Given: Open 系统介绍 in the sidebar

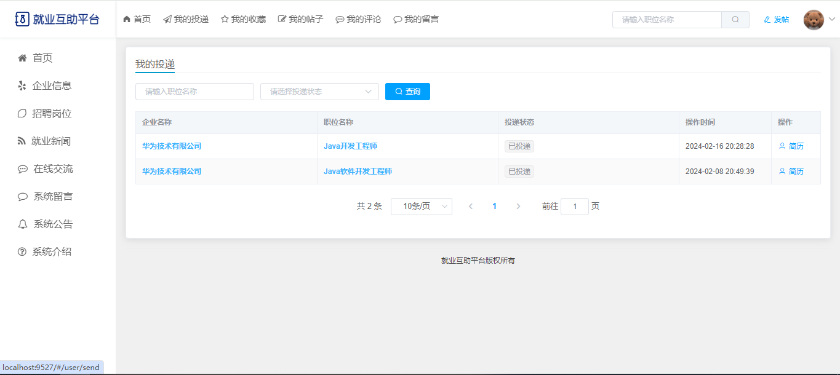Looking at the screenshot, I should click(x=52, y=252).
